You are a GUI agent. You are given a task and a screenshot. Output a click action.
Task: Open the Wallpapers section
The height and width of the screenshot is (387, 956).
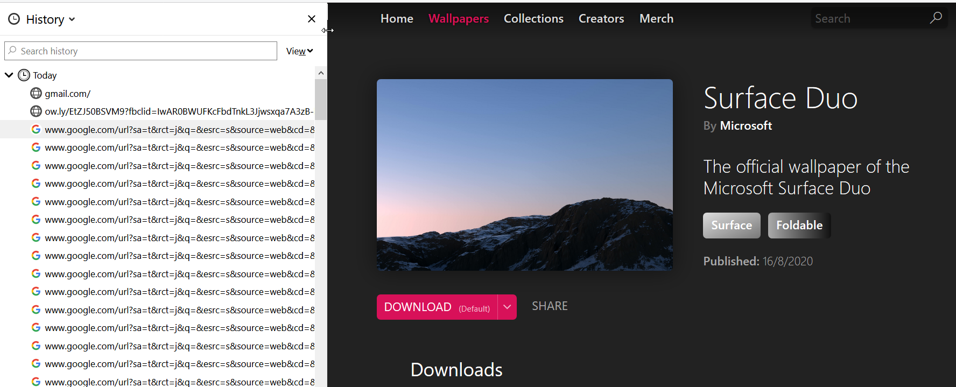pyautogui.click(x=459, y=18)
